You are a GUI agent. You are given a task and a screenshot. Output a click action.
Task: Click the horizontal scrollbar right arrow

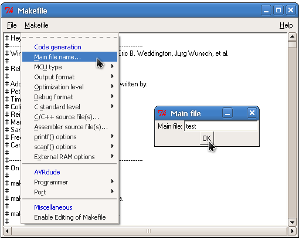pyautogui.click(x=292, y=231)
